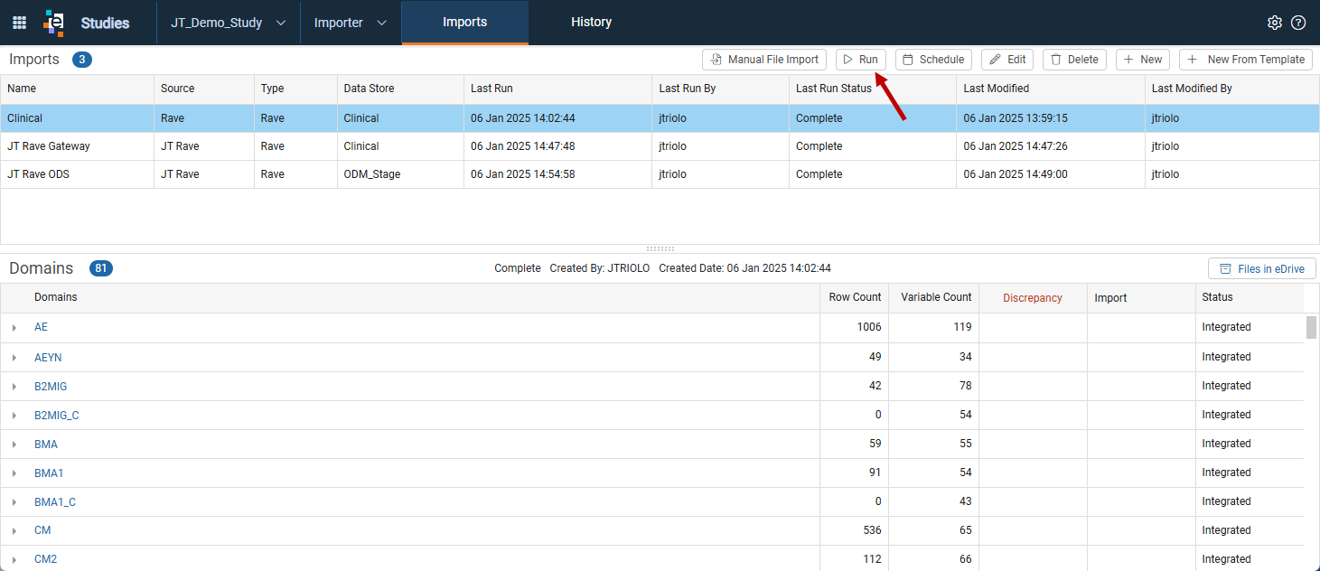Select the JT Rave Gateway import row
The image size is (1320, 571).
[x=660, y=146]
